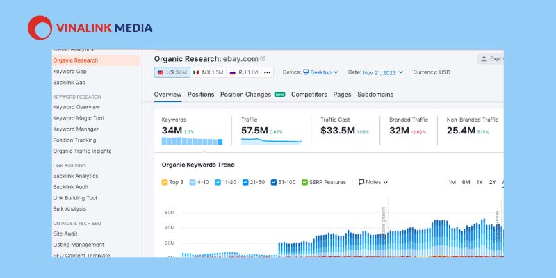Switch to the Positions tab
The height and width of the screenshot is (278, 556).
pos(201,95)
